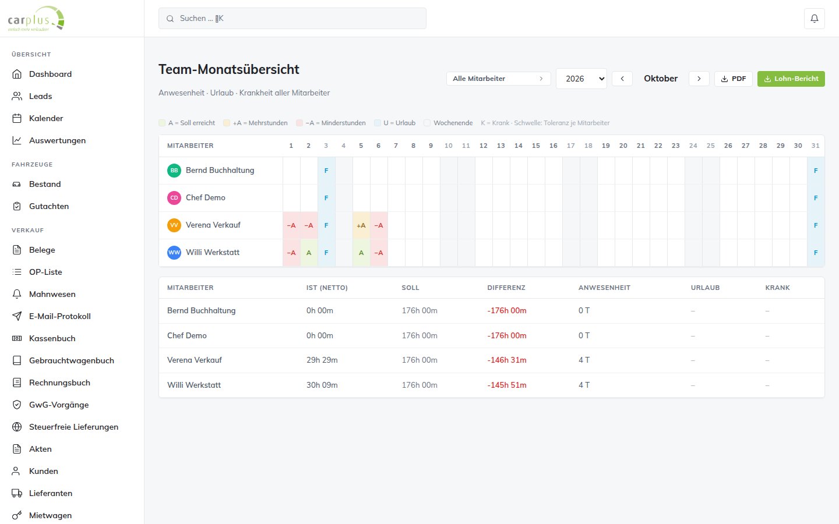This screenshot has height=524, width=839.
Task: Click the Dashboard house icon
Action: (x=17, y=74)
